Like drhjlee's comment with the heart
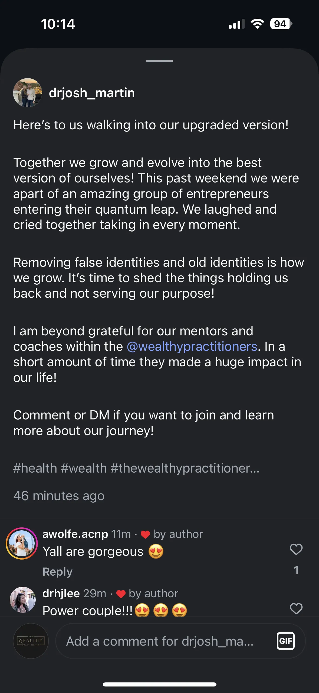Screen dimensions: 319x693 pos(296,609)
